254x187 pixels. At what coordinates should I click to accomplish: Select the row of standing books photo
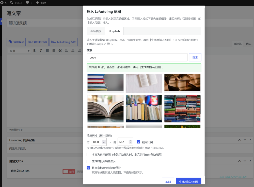click(x=144, y=109)
